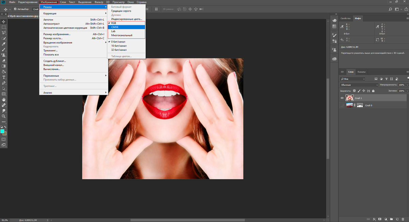The image size is (409, 222).
Task: Select the Horizontal Type tool
Action: click(4, 77)
